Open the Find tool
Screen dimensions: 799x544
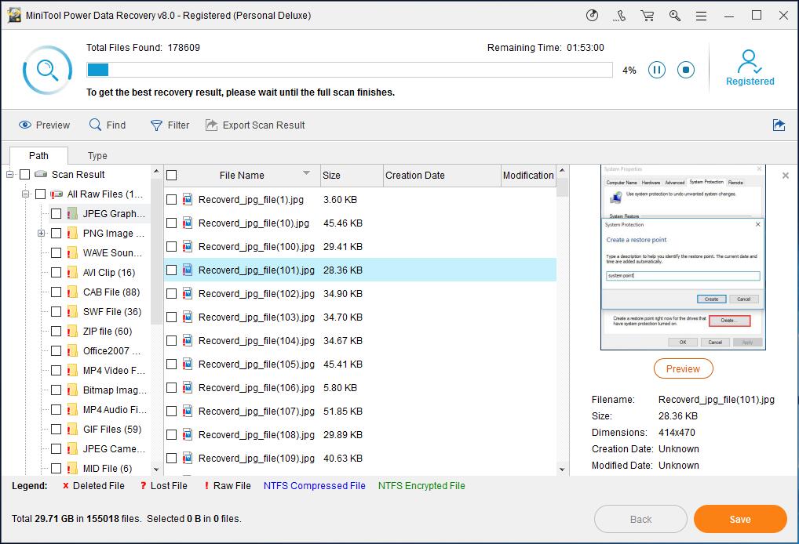pyautogui.click(x=107, y=125)
